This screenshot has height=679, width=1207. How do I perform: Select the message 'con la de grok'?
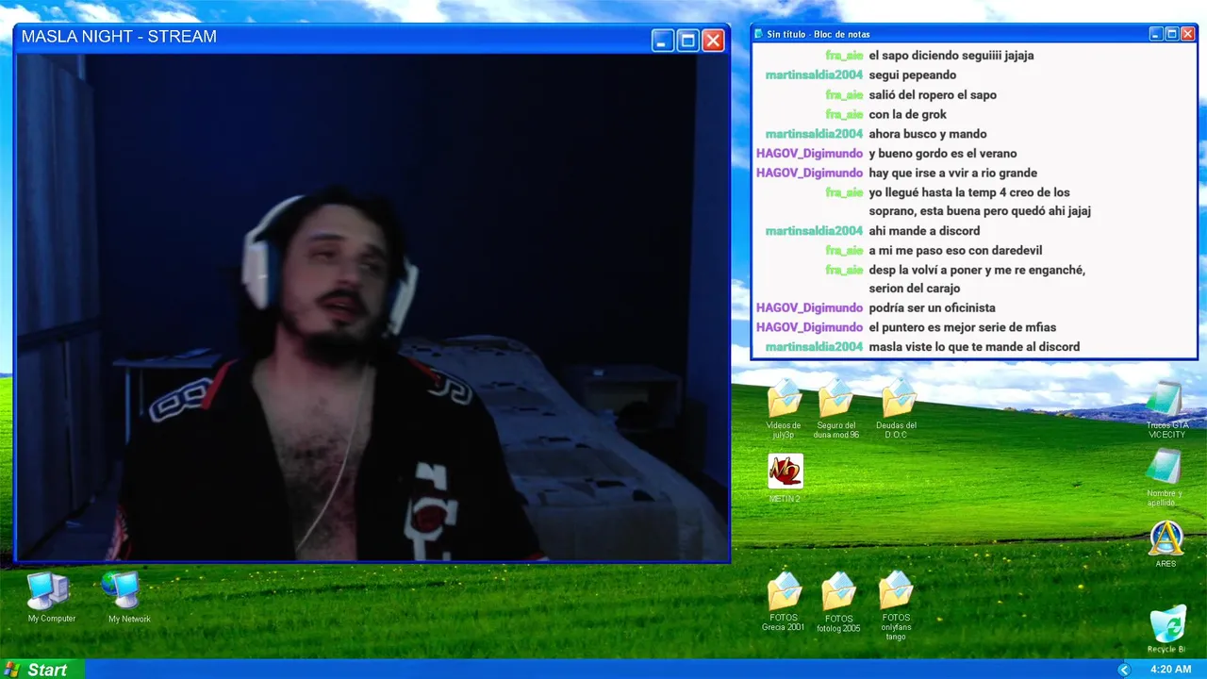908,115
